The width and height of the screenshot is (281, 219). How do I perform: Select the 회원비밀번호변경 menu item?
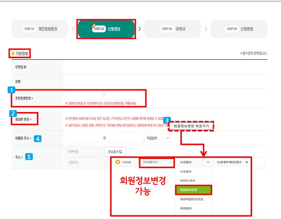tap(194, 199)
